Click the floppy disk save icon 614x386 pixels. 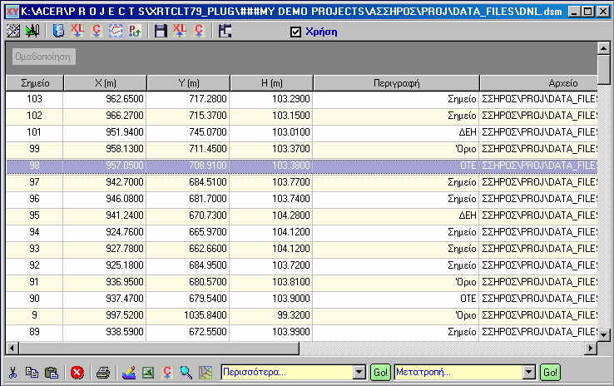click(x=161, y=31)
